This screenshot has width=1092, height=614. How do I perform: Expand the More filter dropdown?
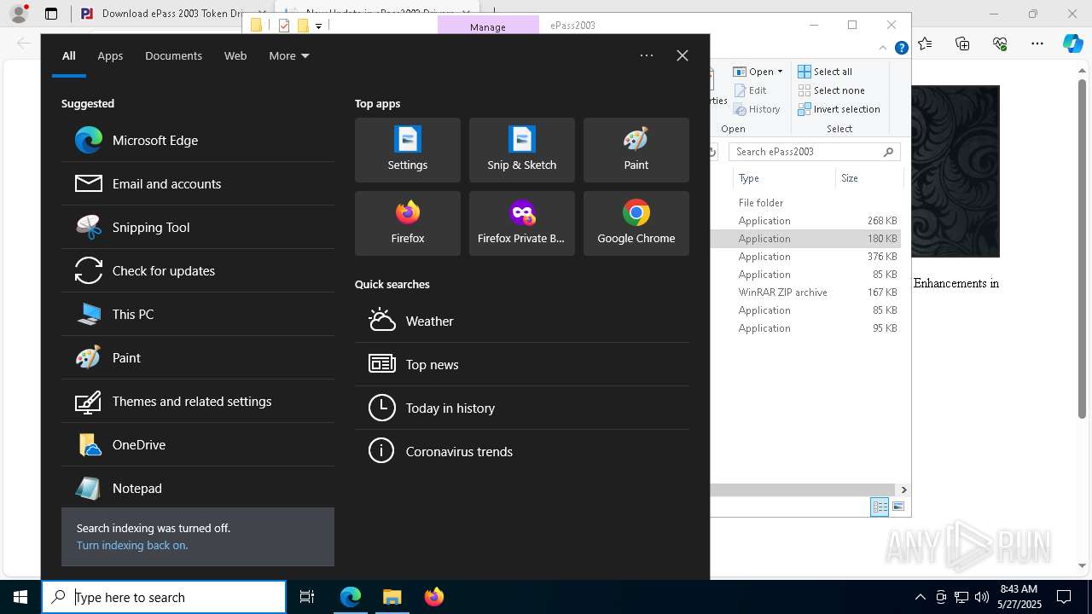289,55
